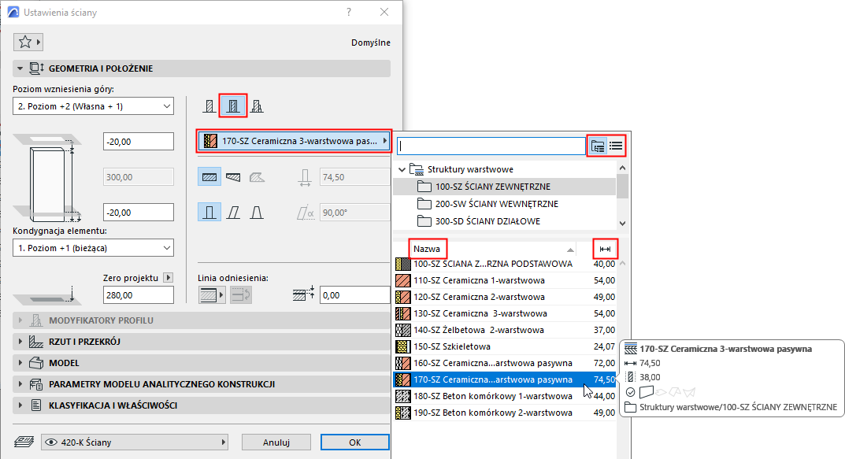Sort by thickness column header icon
Viewport: 845px width, 459px height.
click(x=605, y=249)
